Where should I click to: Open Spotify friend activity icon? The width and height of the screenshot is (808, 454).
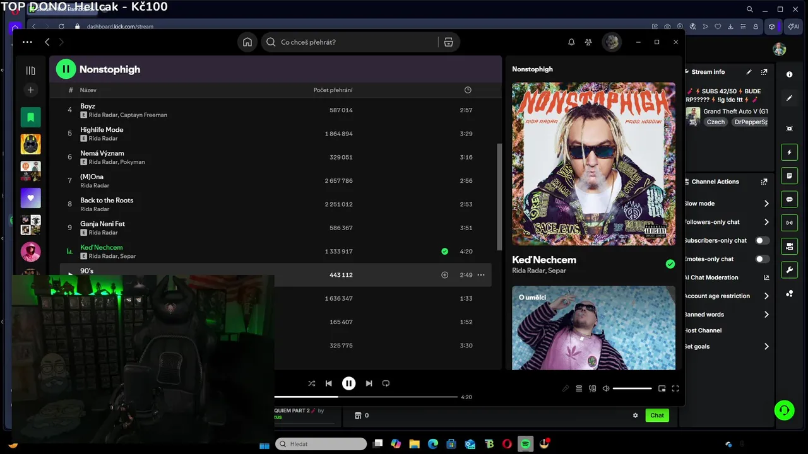pyautogui.click(x=588, y=42)
